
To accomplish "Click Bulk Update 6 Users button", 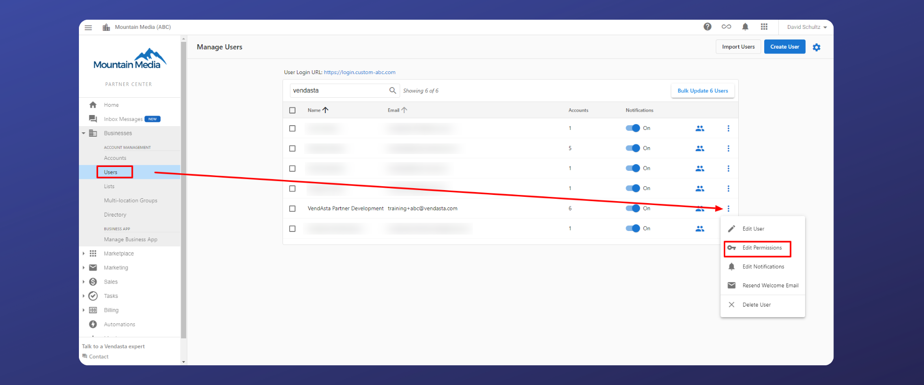I will 703,90.
